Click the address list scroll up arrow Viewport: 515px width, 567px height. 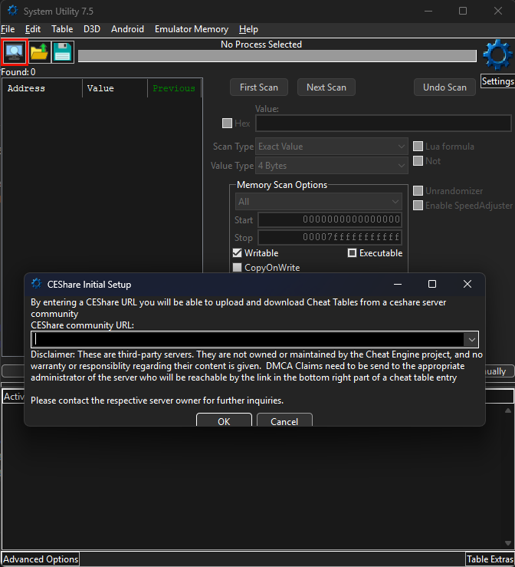508,410
